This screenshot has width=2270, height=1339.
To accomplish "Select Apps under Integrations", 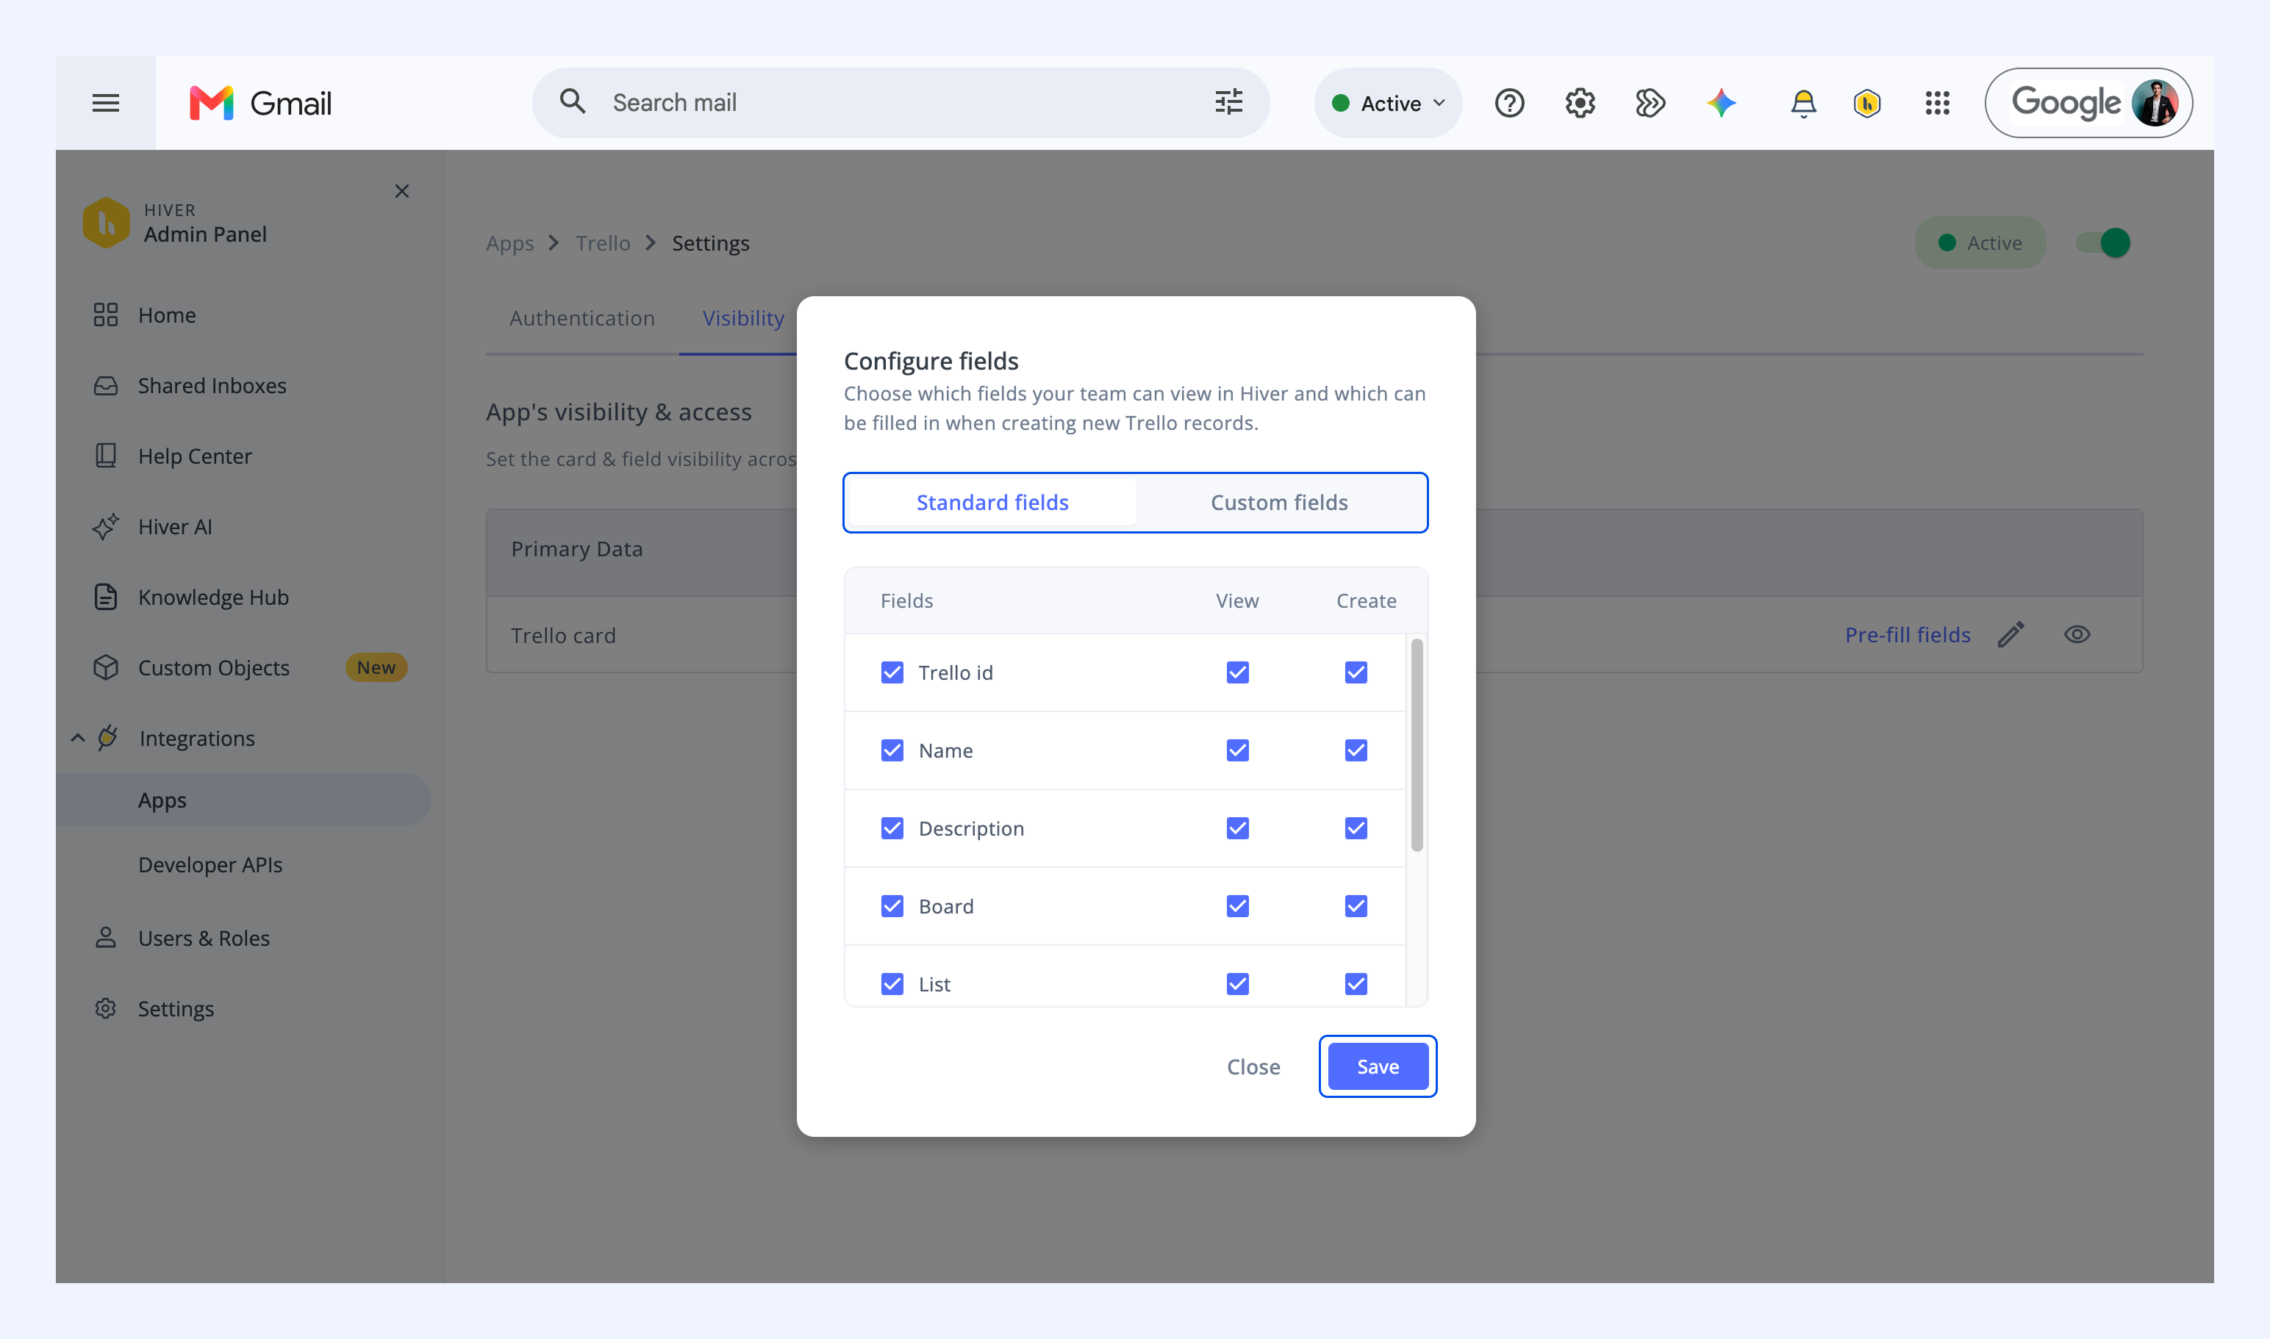I will pos(244,800).
